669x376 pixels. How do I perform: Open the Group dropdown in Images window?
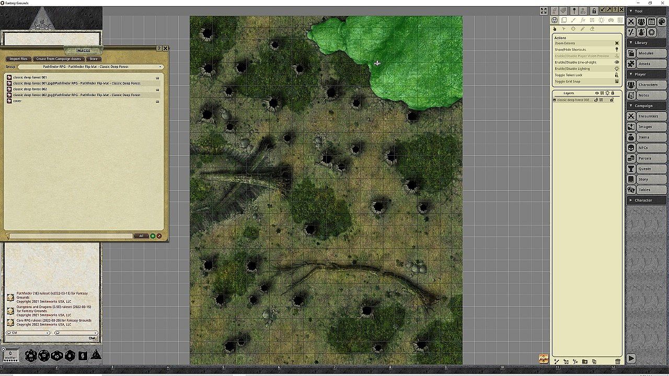pyautogui.click(x=90, y=67)
